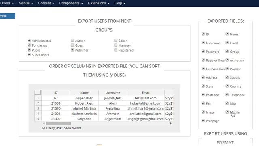Click the ID cell 21091
The image size is (259, 146).
coord(56,114)
